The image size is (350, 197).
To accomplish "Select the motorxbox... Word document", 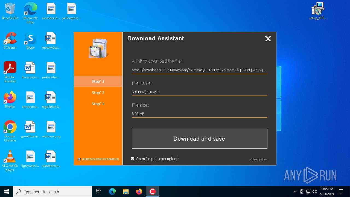I will pyautogui.click(x=51, y=41).
